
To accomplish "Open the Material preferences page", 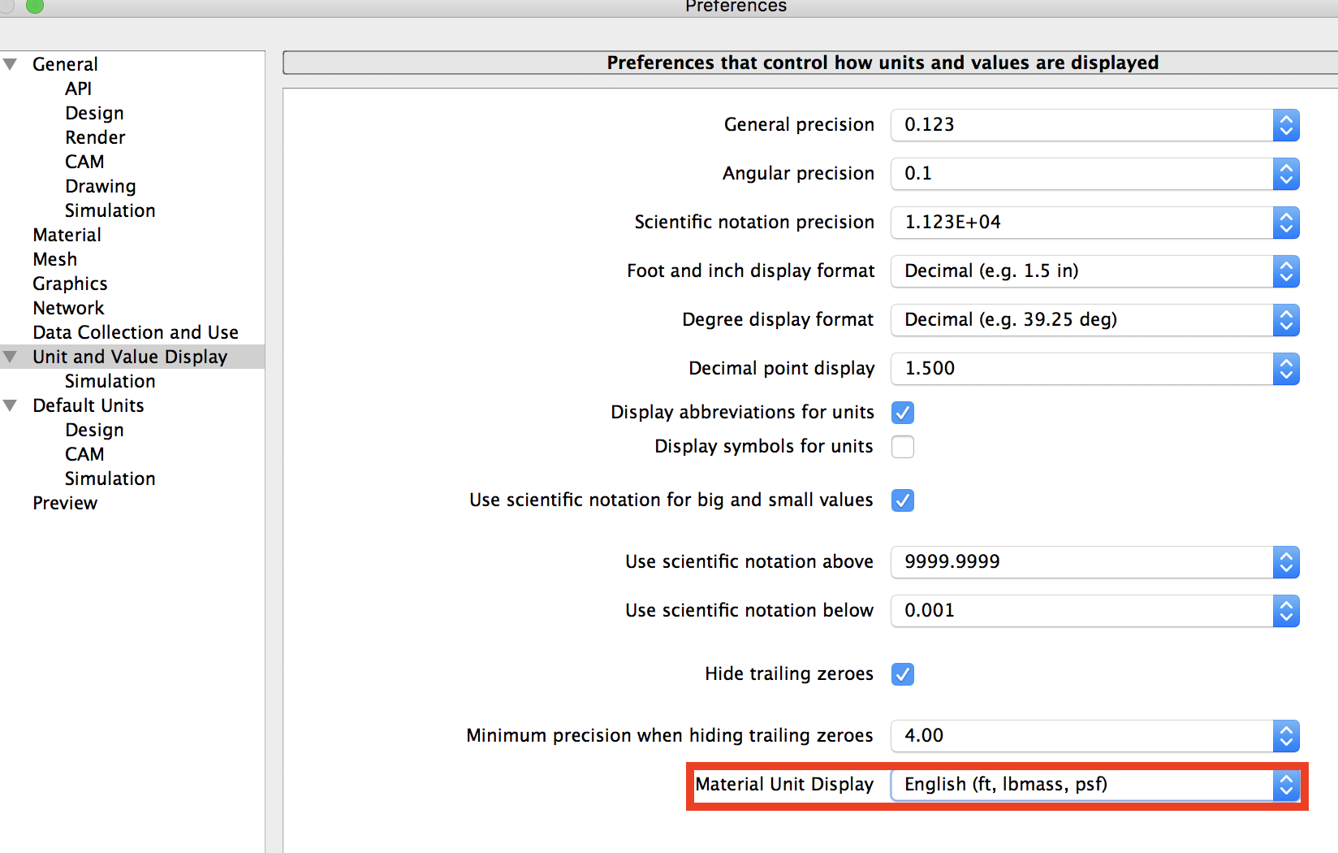I will coord(67,235).
